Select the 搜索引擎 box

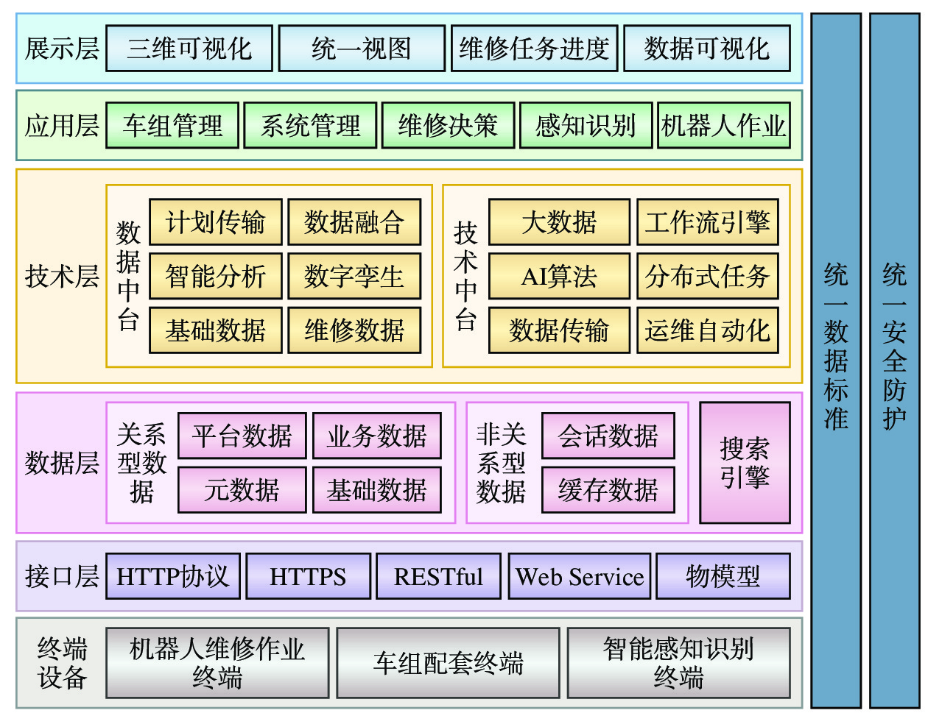click(745, 463)
